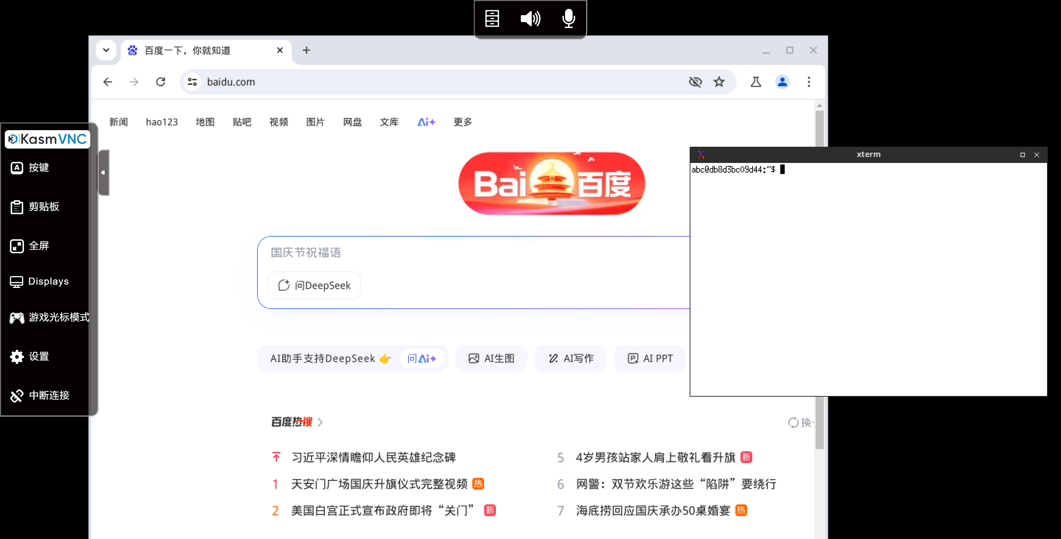Expand the tab search dropdown arrow
Image resolution: width=1061 pixels, height=539 pixels.
[x=106, y=50]
